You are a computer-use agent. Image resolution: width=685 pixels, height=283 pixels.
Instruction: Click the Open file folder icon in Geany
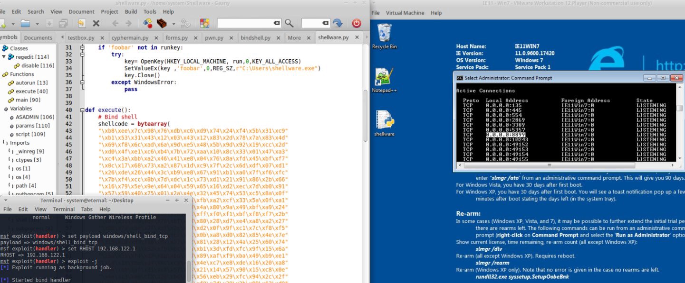(x=25, y=23)
